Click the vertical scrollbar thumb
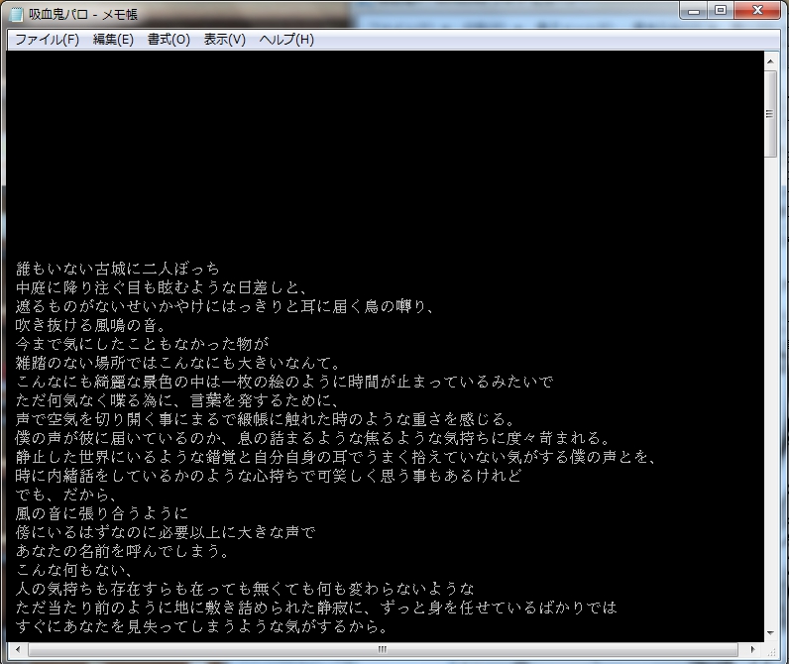The image size is (789, 664). [771, 113]
